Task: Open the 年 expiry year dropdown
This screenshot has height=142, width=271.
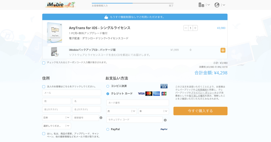Action: pyautogui.click(x=154, y=111)
